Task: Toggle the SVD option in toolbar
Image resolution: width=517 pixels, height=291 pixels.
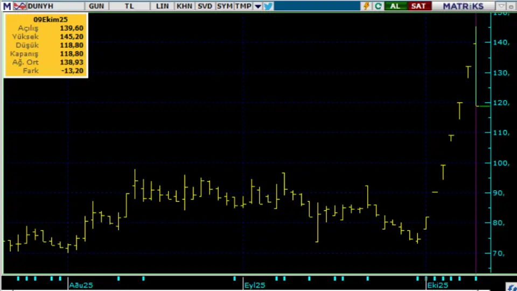Action: pos(205,6)
